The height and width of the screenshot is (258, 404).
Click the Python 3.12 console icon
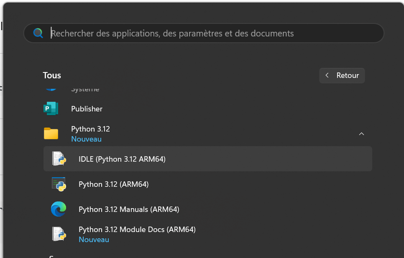pos(59,184)
